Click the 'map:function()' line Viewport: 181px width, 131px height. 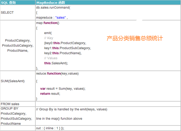click(x=48, y=23)
